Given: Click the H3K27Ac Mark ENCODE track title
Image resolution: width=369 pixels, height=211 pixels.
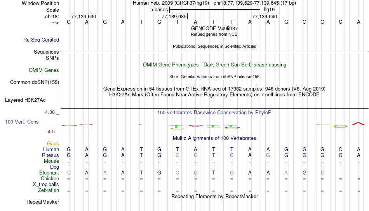Looking at the screenshot, I should click(214, 95).
